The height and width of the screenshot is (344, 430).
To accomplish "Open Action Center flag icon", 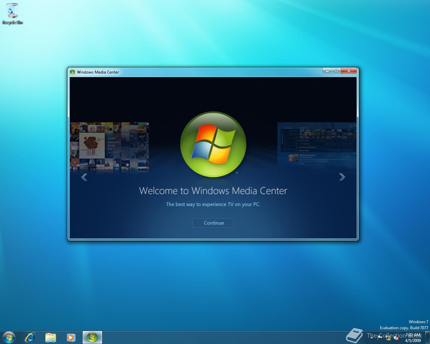I will pyautogui.click(x=380, y=338).
